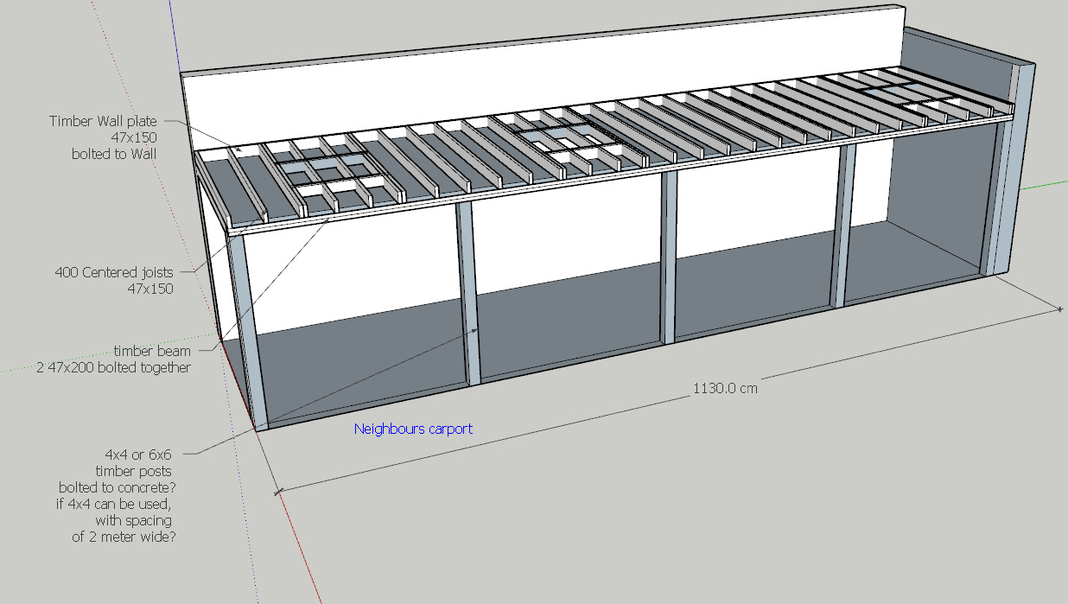1068x604 pixels.
Task: Click the green axis line at right edge
Action: pos(1046,185)
